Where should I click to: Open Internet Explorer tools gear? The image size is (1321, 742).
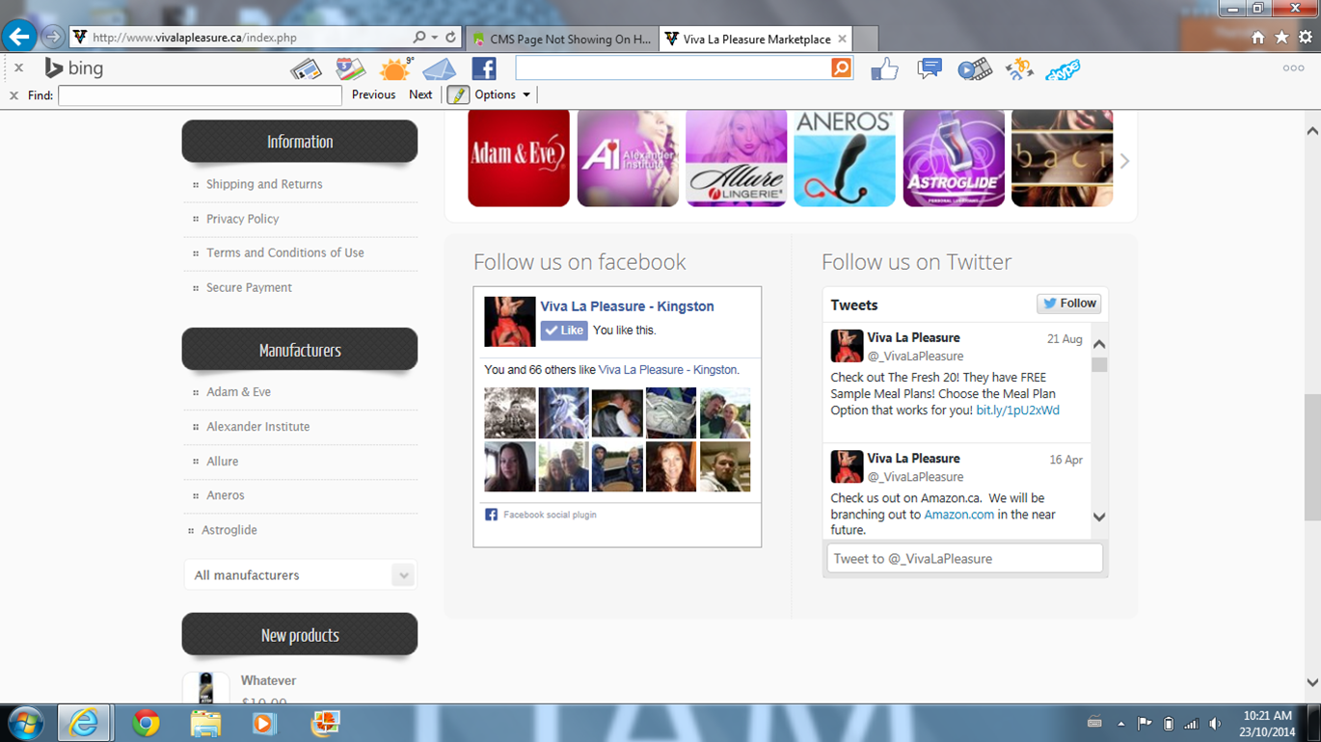click(x=1306, y=38)
